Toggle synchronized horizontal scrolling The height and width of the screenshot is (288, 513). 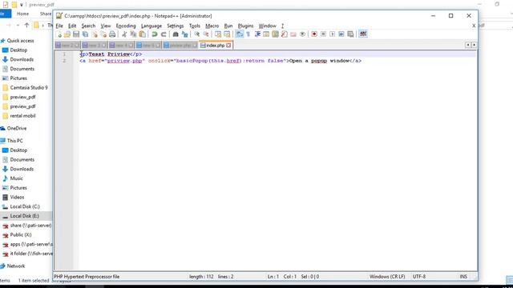[227, 34]
